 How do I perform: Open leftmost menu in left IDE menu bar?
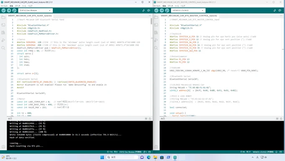[x=4, y=6]
